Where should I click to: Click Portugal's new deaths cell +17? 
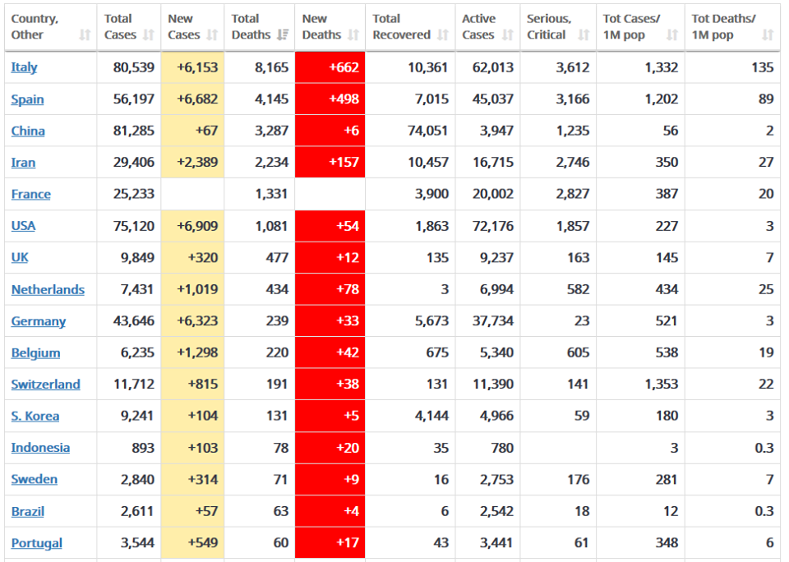click(330, 543)
